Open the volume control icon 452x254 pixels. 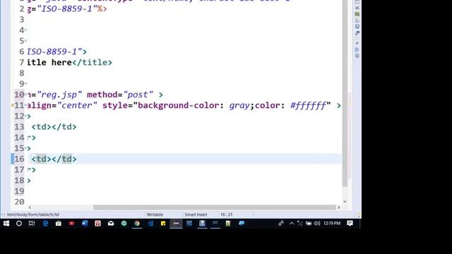(x=317, y=223)
